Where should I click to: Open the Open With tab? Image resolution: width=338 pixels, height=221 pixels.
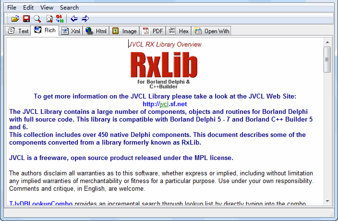point(211,31)
